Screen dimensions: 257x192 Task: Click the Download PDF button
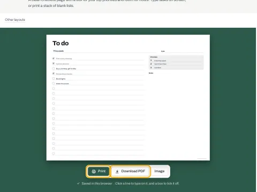pos(130,171)
